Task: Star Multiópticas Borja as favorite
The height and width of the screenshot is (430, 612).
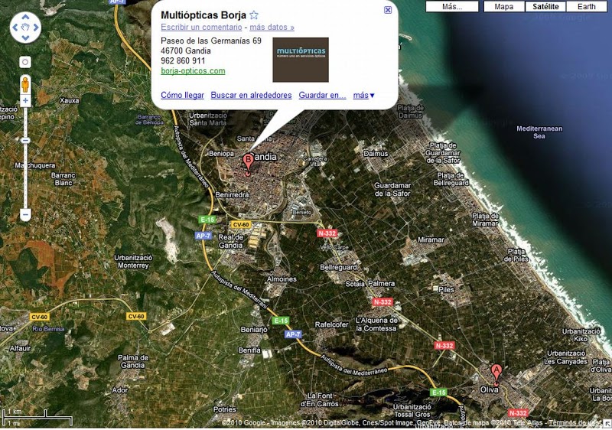Action: pos(254,15)
